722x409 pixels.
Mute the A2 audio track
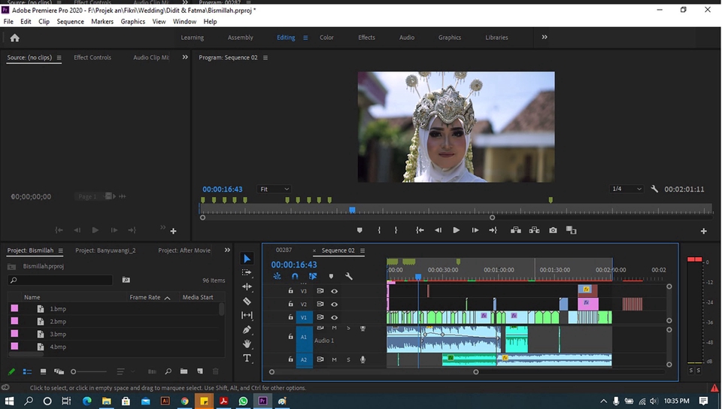click(334, 359)
